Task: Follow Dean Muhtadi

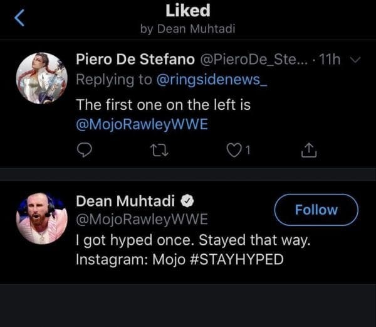Action: (316, 210)
